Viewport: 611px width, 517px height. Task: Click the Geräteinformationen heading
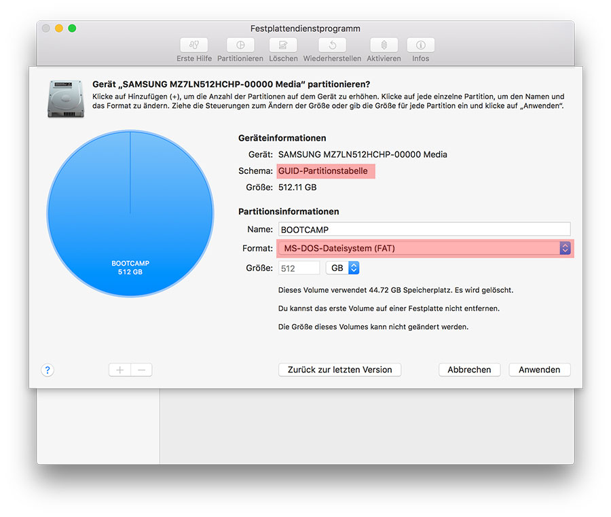[x=282, y=138]
